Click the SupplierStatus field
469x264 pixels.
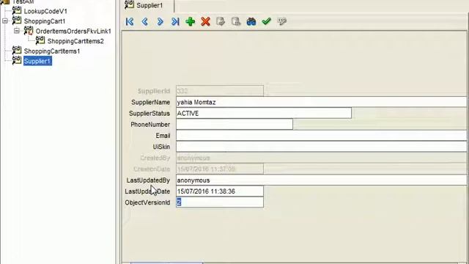coord(264,113)
